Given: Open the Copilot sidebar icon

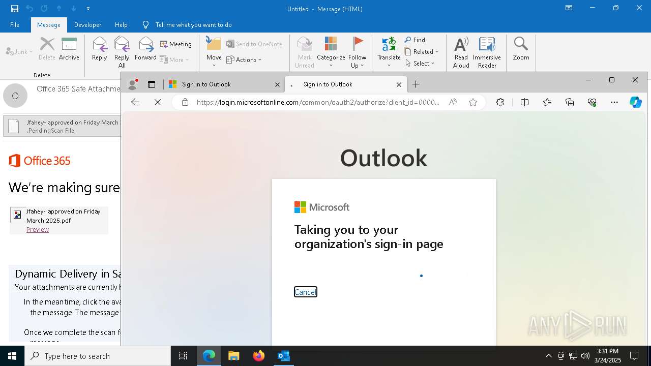Looking at the screenshot, I should click(636, 102).
